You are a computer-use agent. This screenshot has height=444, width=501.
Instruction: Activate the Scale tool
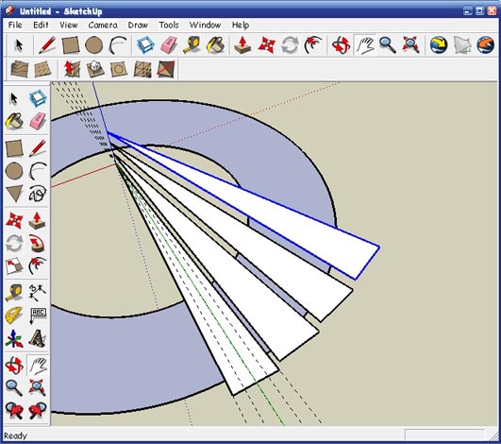[x=14, y=265]
